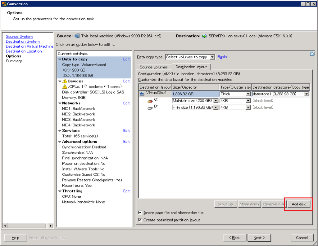The image size is (318, 246).
Task: Edit the Data to copy settings
Action: tap(126, 59)
